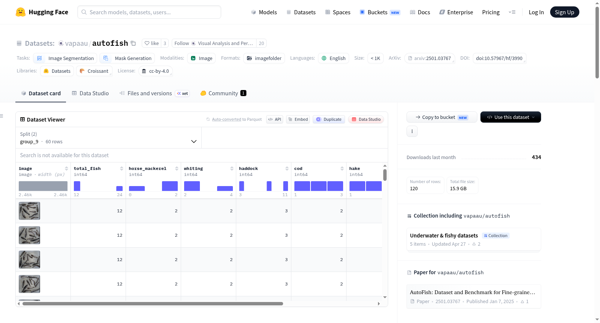Click the size <1K tag
600x323 pixels.
coord(375,58)
